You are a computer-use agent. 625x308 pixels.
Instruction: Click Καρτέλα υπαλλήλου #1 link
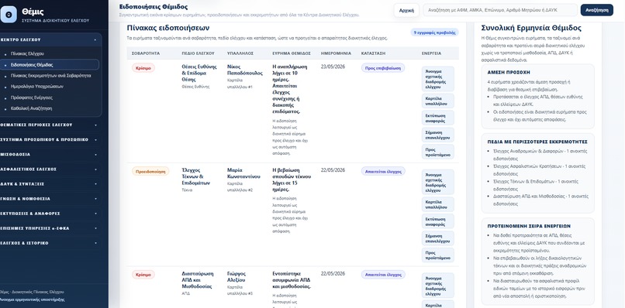coord(240,84)
